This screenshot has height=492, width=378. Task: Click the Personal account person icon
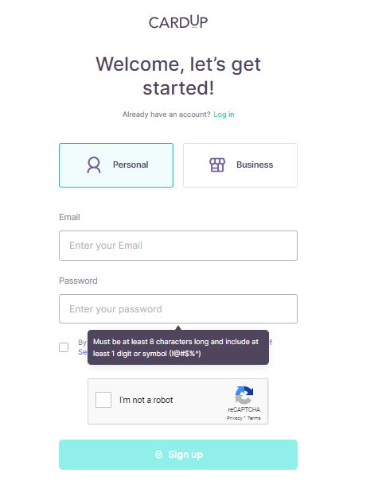point(94,165)
